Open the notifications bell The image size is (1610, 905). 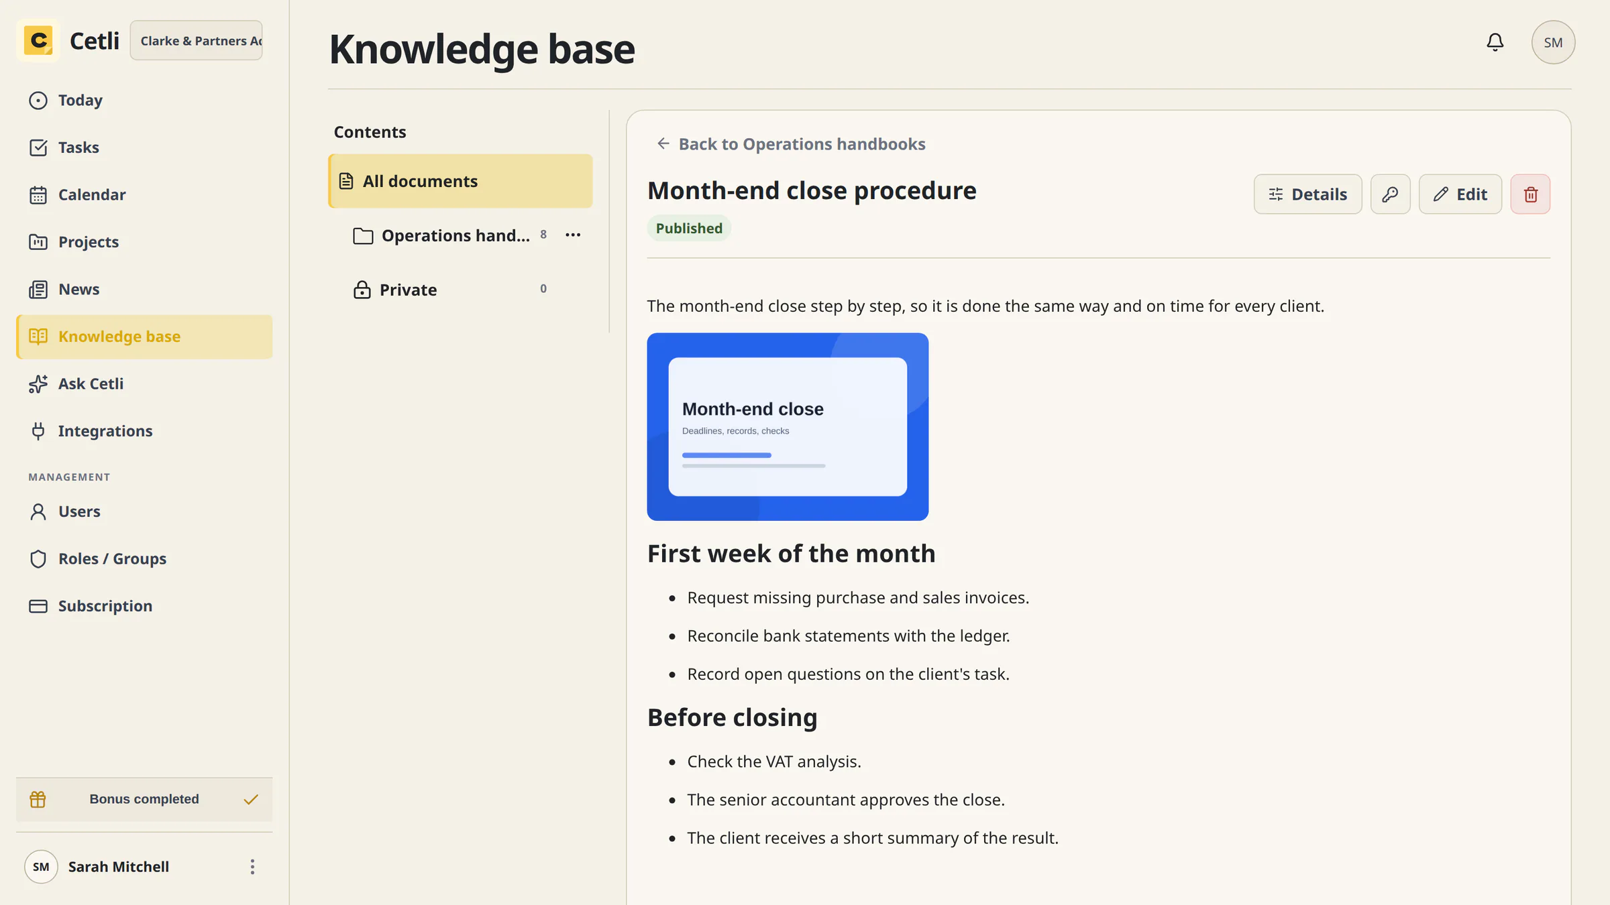(1495, 42)
